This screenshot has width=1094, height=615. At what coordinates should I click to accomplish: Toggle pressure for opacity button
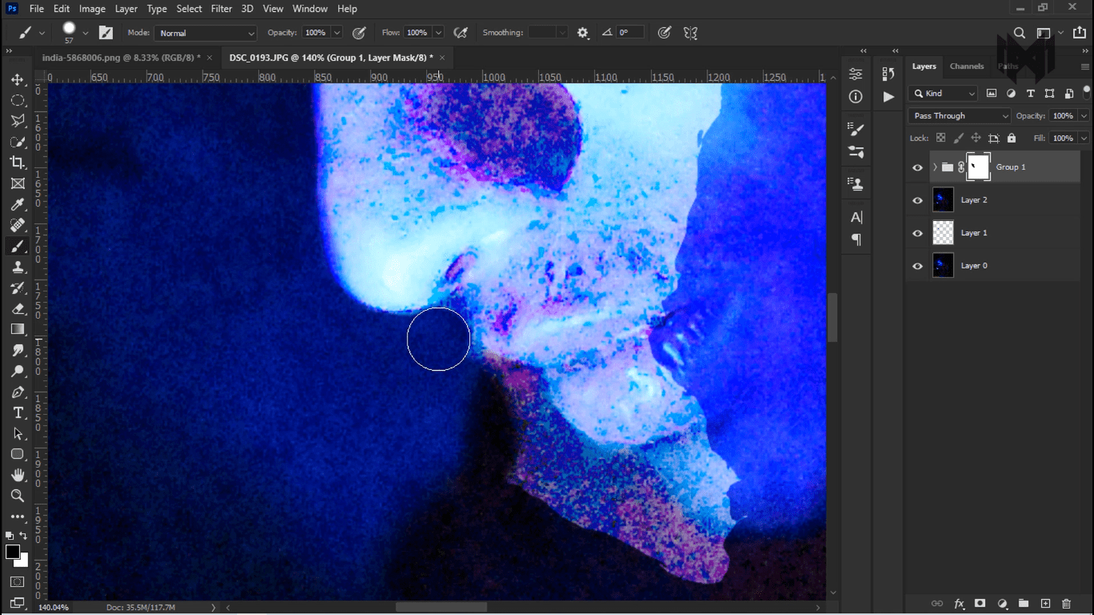point(360,33)
